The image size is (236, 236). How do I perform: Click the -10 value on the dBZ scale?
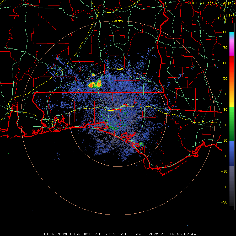click(x=224, y=171)
